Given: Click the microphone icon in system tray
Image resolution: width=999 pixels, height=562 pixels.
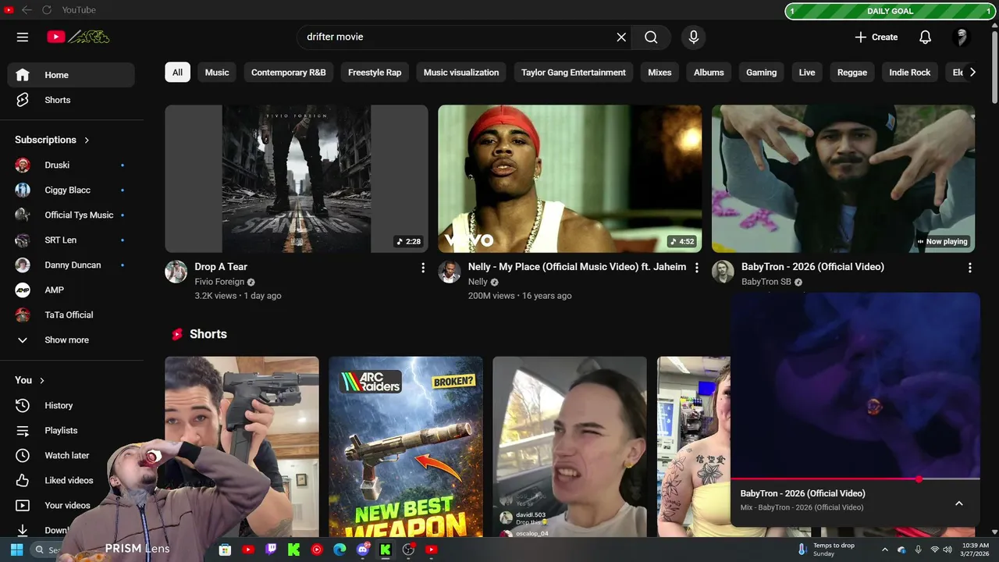Looking at the screenshot, I should [x=918, y=550].
